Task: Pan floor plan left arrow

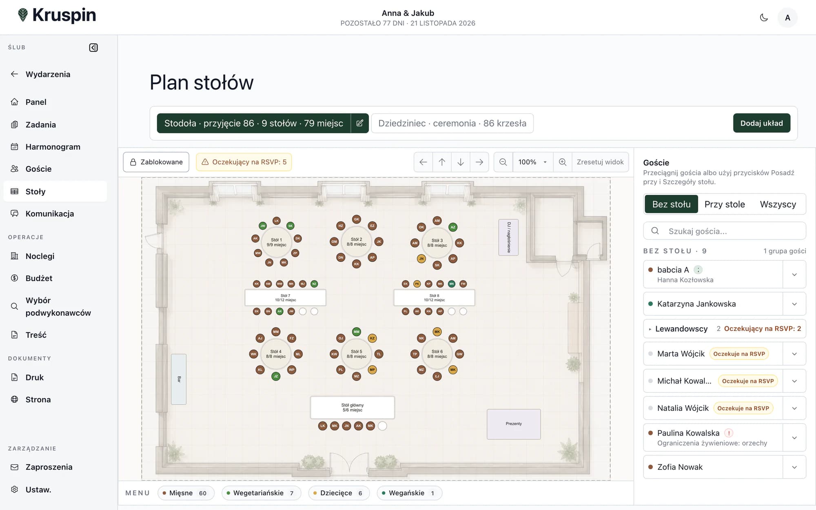Action: point(424,162)
